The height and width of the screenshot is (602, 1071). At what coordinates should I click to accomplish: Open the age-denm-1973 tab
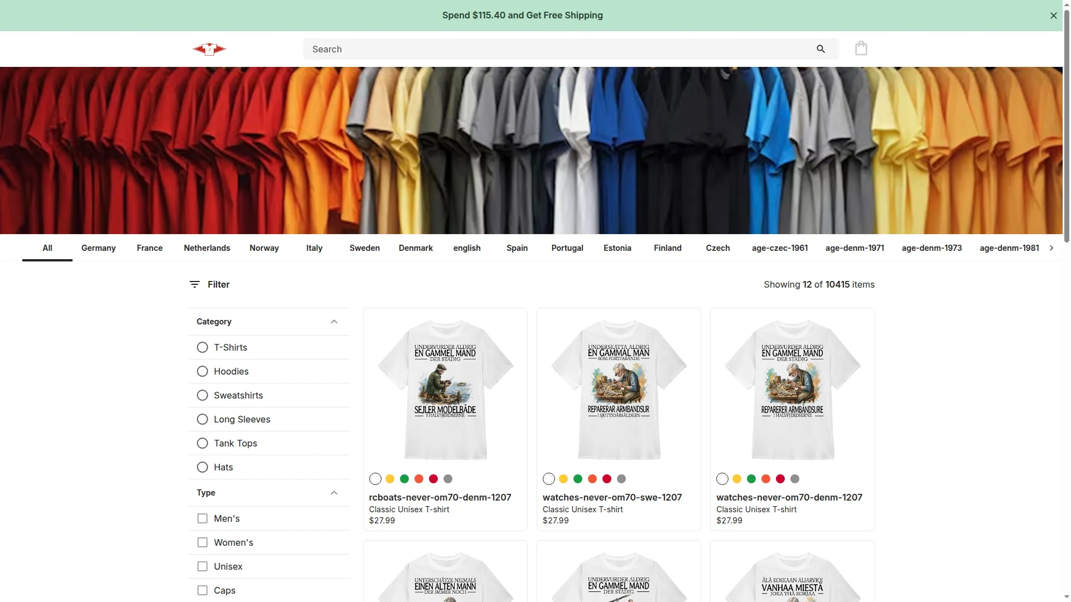[x=932, y=248]
